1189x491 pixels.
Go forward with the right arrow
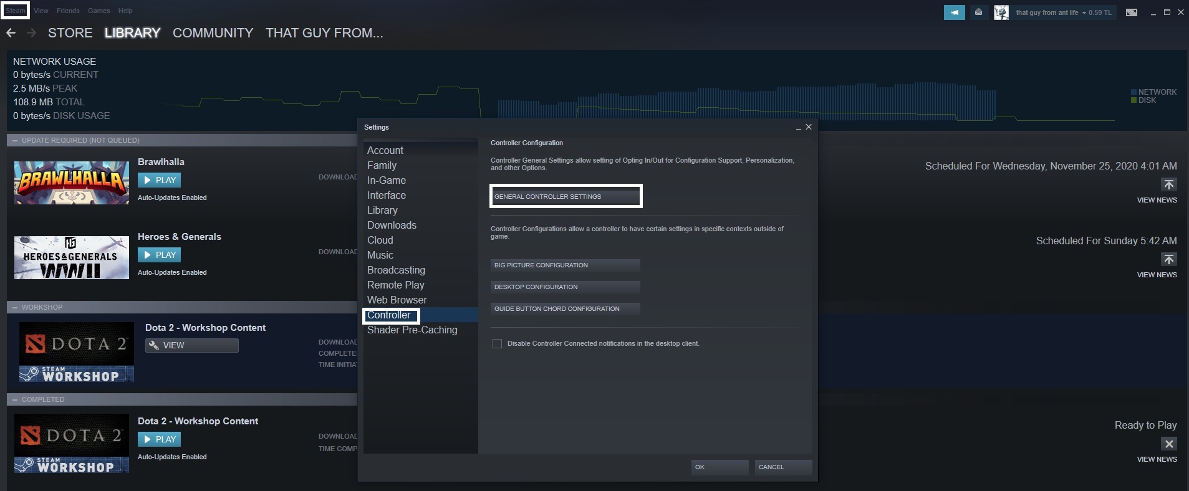tap(31, 33)
